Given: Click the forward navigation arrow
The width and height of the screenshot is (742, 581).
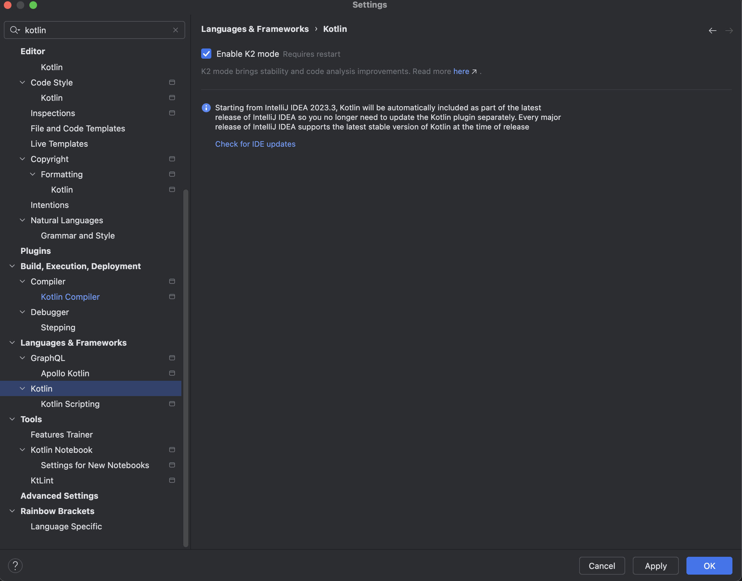Looking at the screenshot, I should pyautogui.click(x=729, y=31).
